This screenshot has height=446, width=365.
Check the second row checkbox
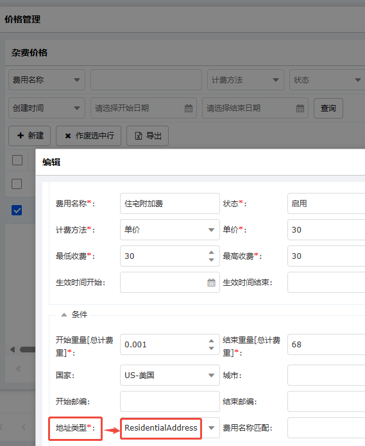[x=17, y=184]
